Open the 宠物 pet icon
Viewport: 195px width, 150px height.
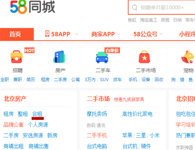(188, 57)
